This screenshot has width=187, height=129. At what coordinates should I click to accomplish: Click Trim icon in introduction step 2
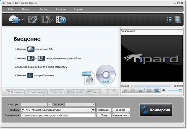pyautogui.click(x=41, y=58)
